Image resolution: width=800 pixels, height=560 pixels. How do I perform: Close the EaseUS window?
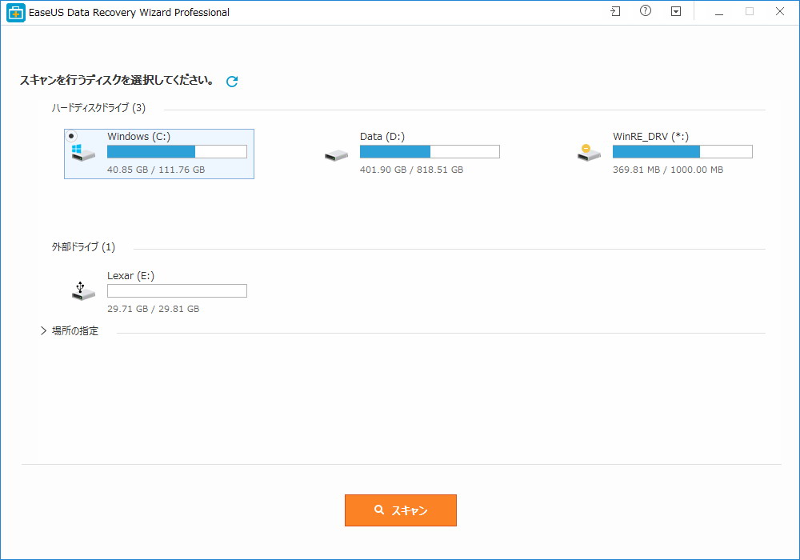tap(779, 11)
